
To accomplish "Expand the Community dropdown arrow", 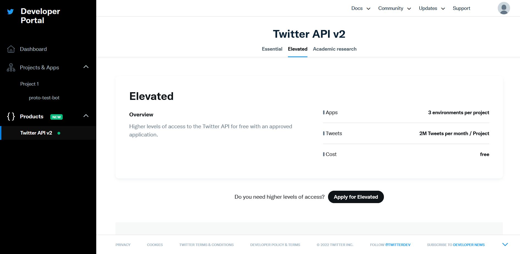I will (409, 9).
